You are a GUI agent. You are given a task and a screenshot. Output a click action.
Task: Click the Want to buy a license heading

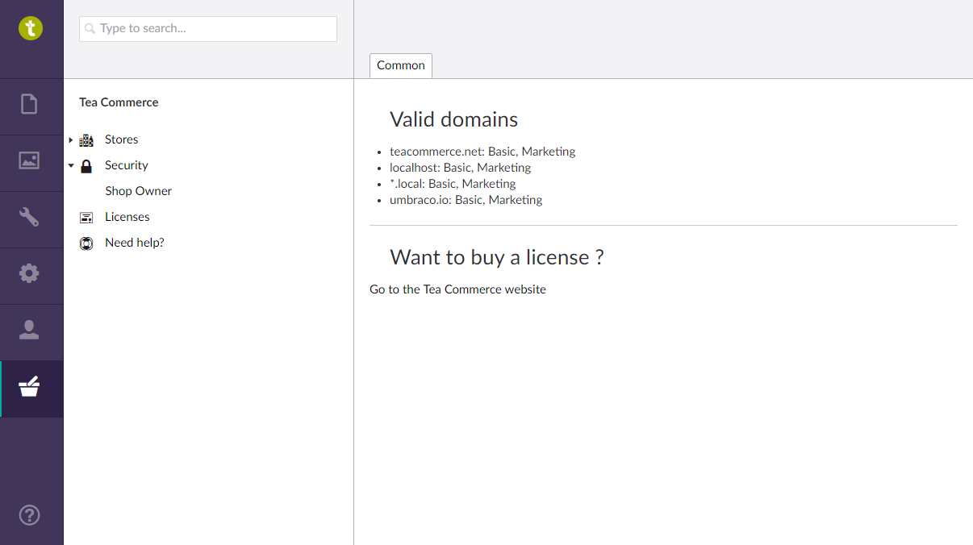(x=497, y=257)
